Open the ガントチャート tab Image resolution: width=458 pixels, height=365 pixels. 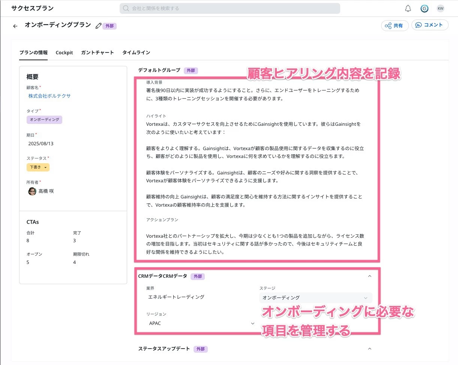tap(98, 52)
